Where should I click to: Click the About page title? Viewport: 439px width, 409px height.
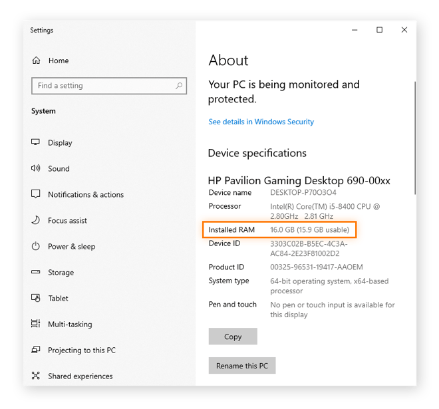228,61
